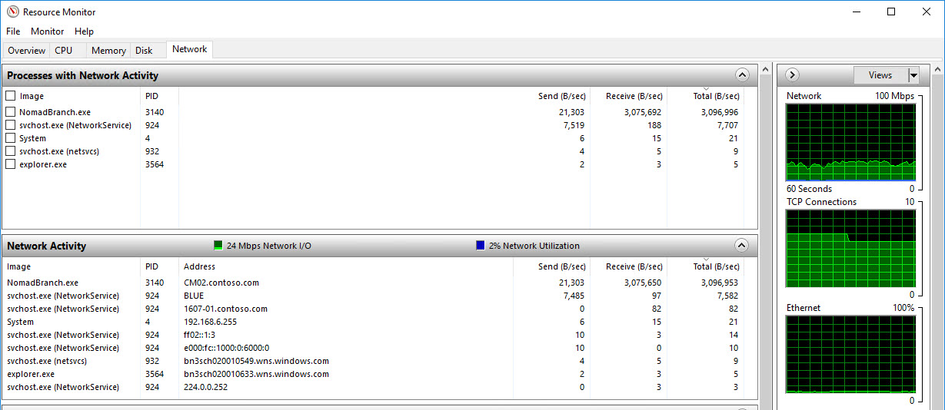945x410 pixels.
Task: Hide the graphs pane with arrow button
Action: point(793,75)
